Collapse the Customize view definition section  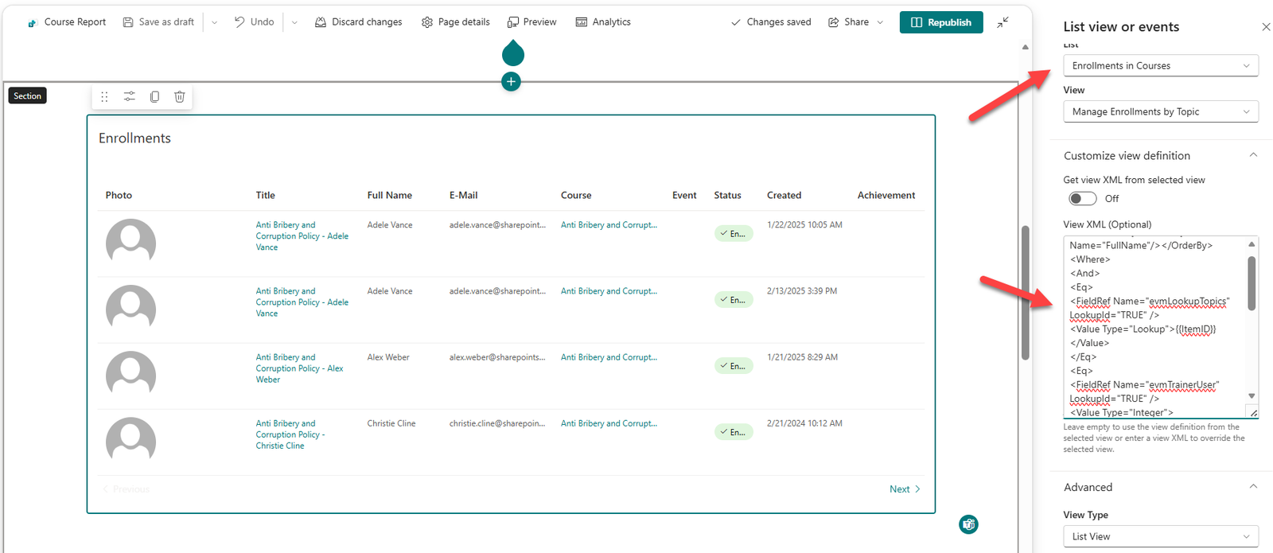(x=1253, y=155)
